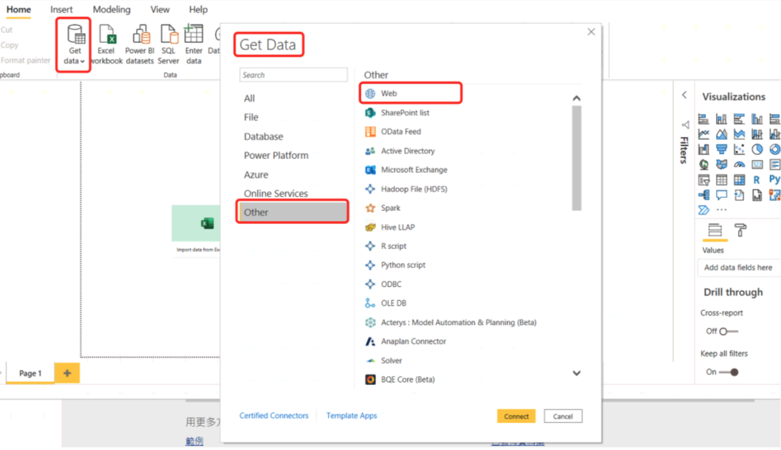Open the Help ribbon tab

(199, 9)
